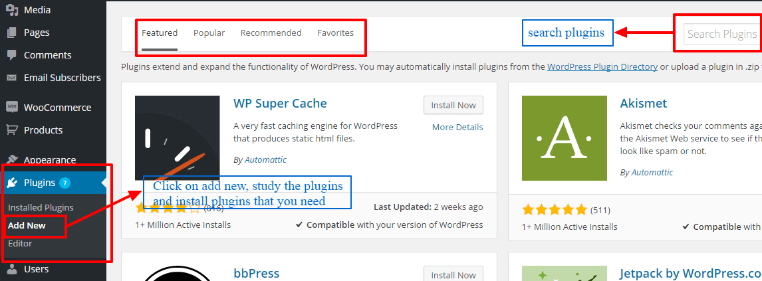Click the Plugins plug icon
Screen dimensions: 762x281
(13, 183)
